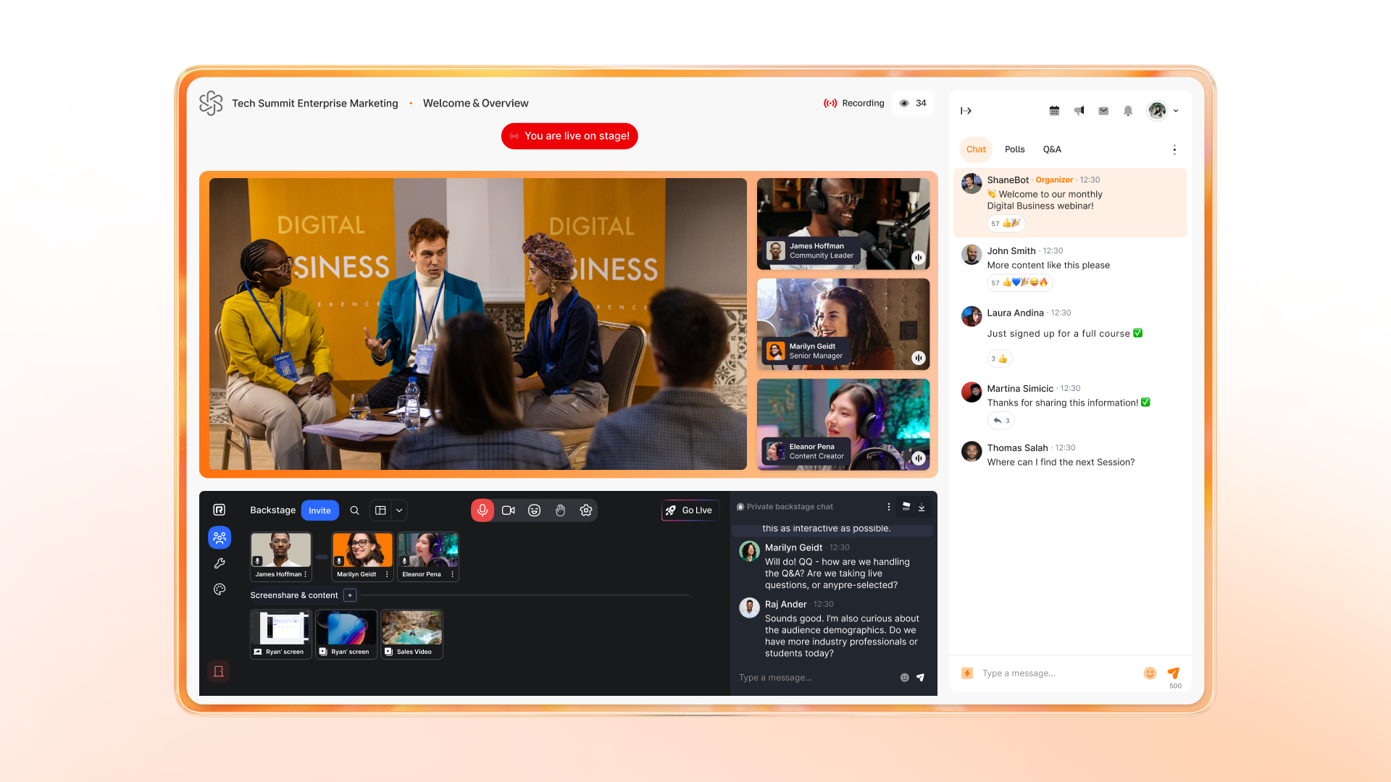The image size is (1391, 782).
Task: Open the palette appearance icon in sidebar
Action: click(220, 589)
